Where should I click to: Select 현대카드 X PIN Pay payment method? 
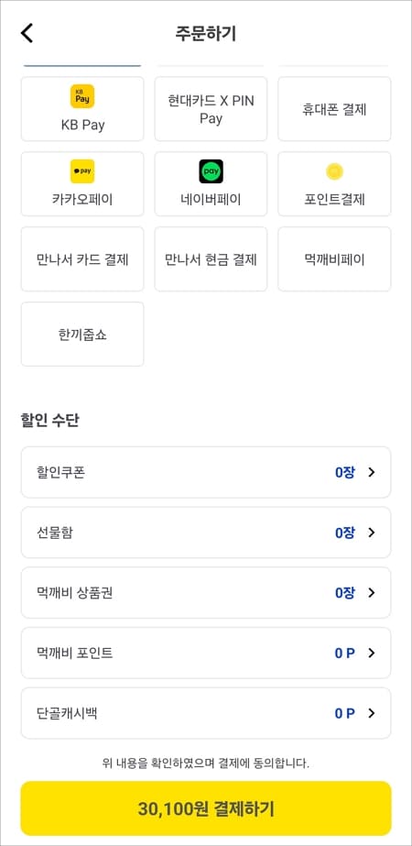(211, 109)
